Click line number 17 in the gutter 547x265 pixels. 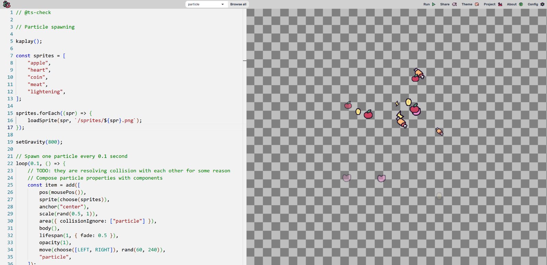(x=10, y=127)
